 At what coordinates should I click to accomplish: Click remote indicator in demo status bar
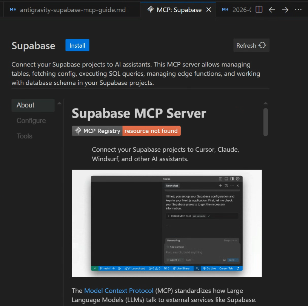click(x=94, y=269)
